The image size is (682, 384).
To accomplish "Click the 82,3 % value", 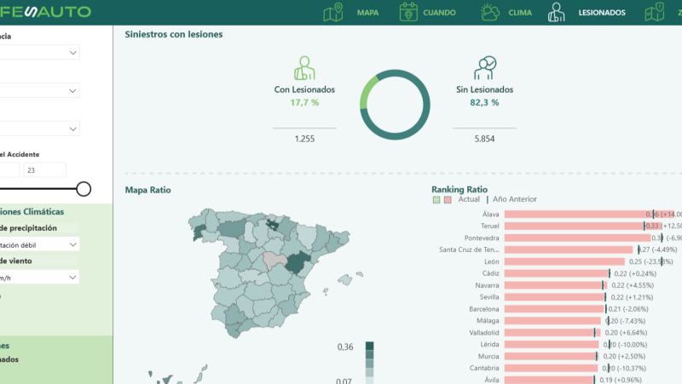I will coord(484,102).
